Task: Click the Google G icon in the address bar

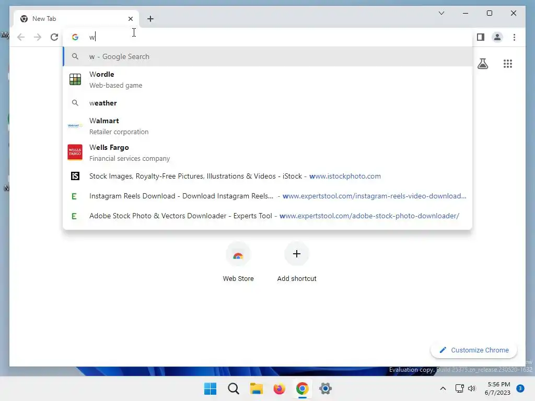Action: (x=75, y=37)
